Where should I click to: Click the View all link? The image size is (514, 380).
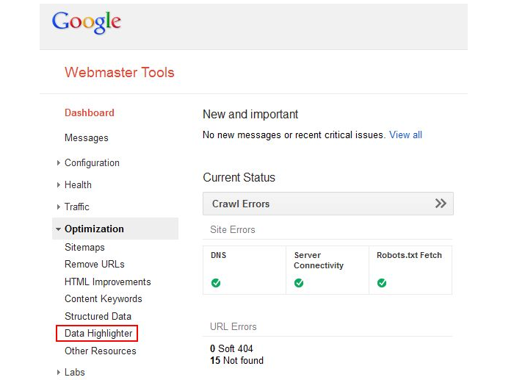click(405, 135)
